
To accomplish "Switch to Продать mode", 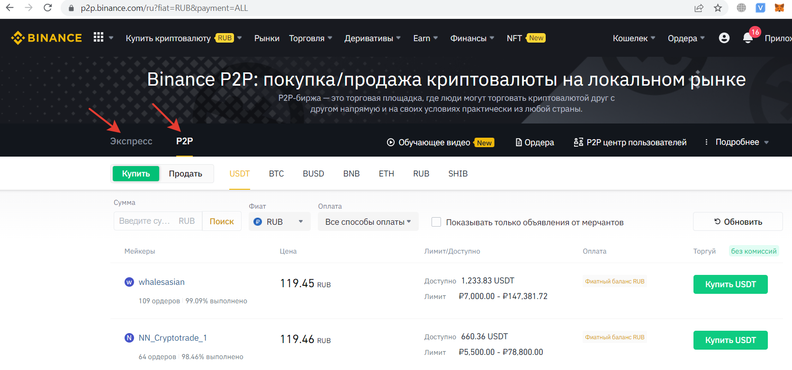I will pos(186,174).
